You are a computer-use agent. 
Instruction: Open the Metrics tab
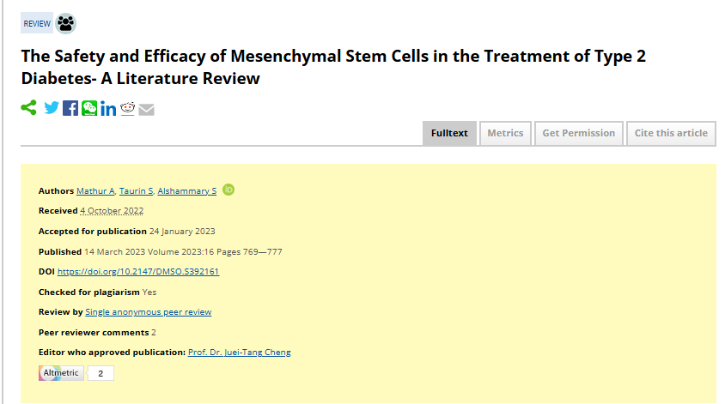pyautogui.click(x=505, y=133)
